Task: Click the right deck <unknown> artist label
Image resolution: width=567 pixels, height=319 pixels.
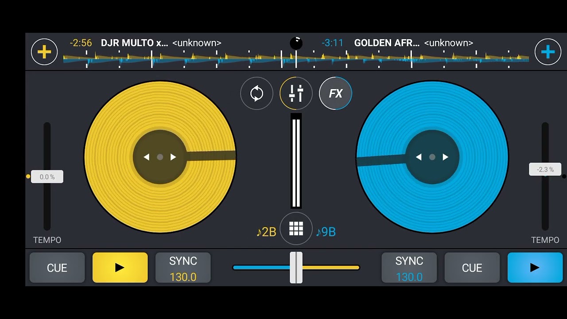Action: tap(449, 43)
